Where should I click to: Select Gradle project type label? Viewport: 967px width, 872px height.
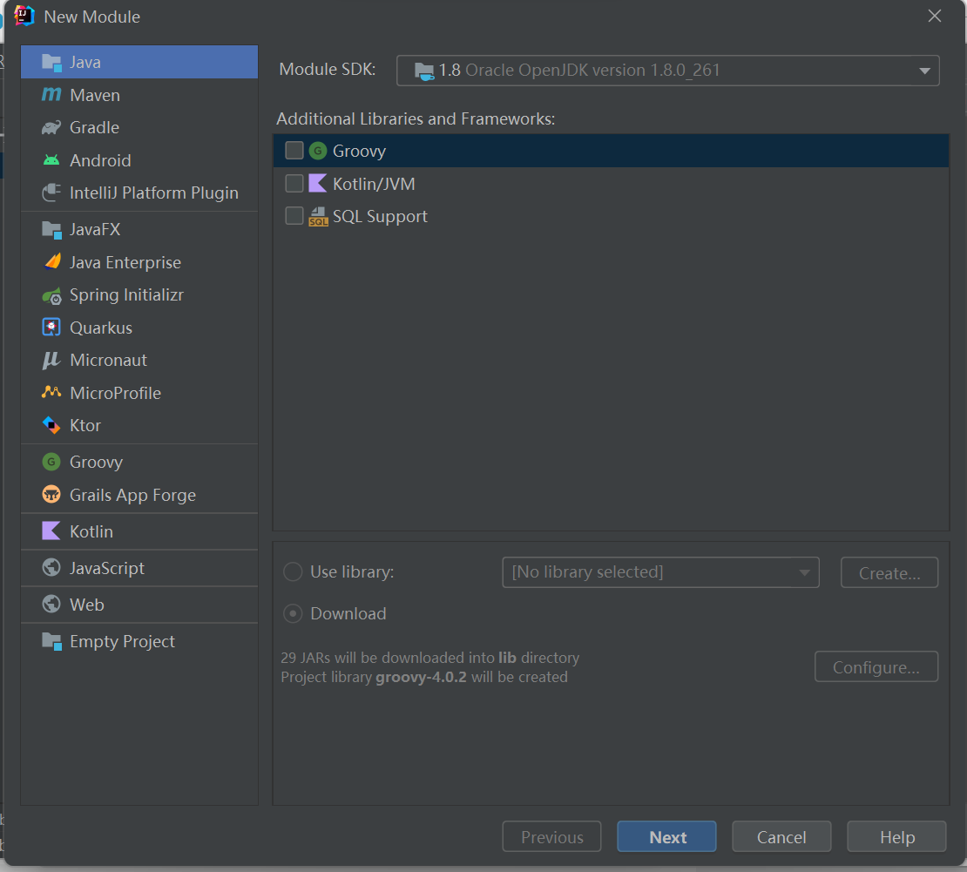point(94,127)
